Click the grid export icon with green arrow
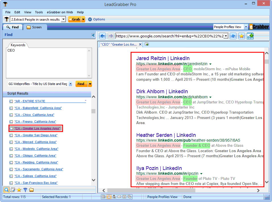 250,36
